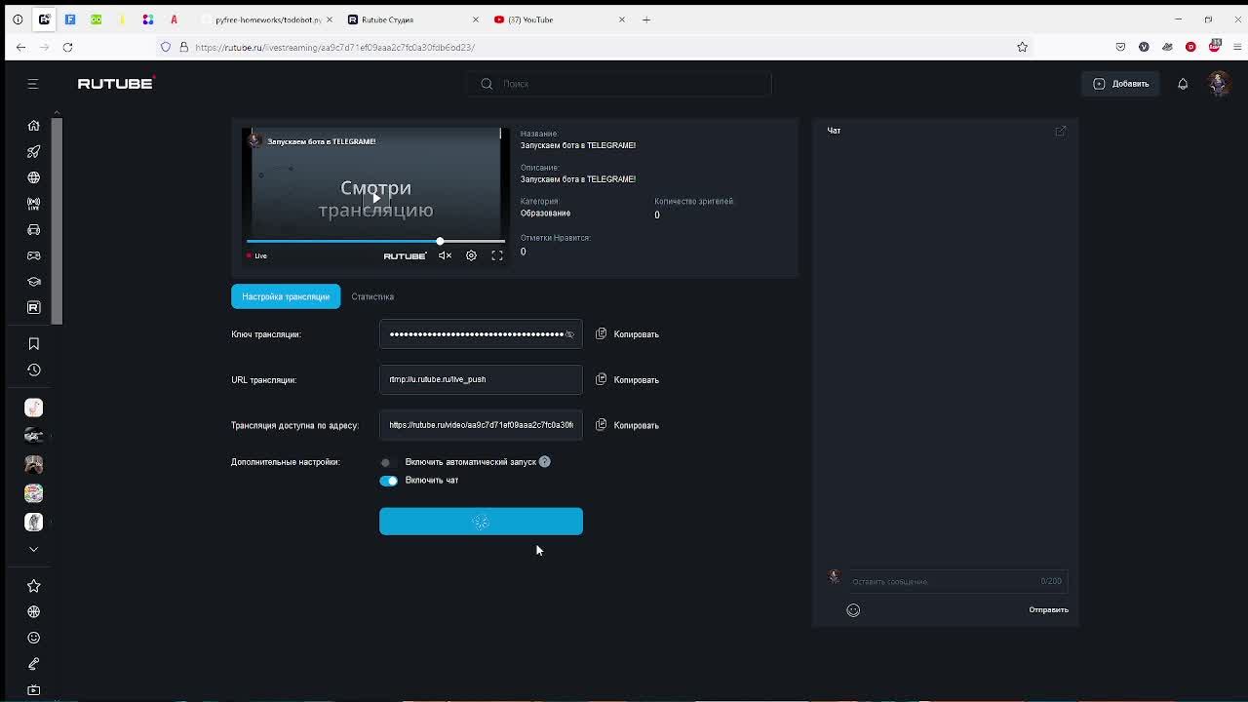Copy the URL трансляции value
1248x702 pixels.
coord(628,379)
